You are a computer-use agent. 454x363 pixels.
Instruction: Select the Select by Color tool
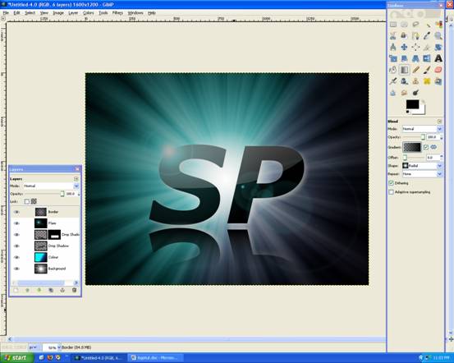click(x=438, y=25)
